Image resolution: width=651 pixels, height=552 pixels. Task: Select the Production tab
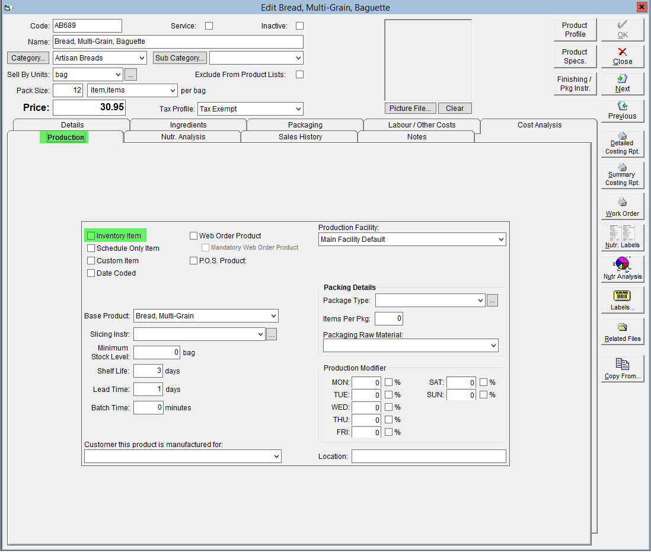(x=66, y=138)
